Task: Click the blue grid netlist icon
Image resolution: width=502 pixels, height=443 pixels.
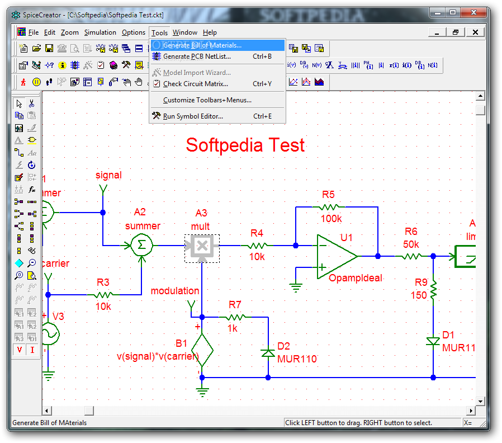Action: [75, 65]
